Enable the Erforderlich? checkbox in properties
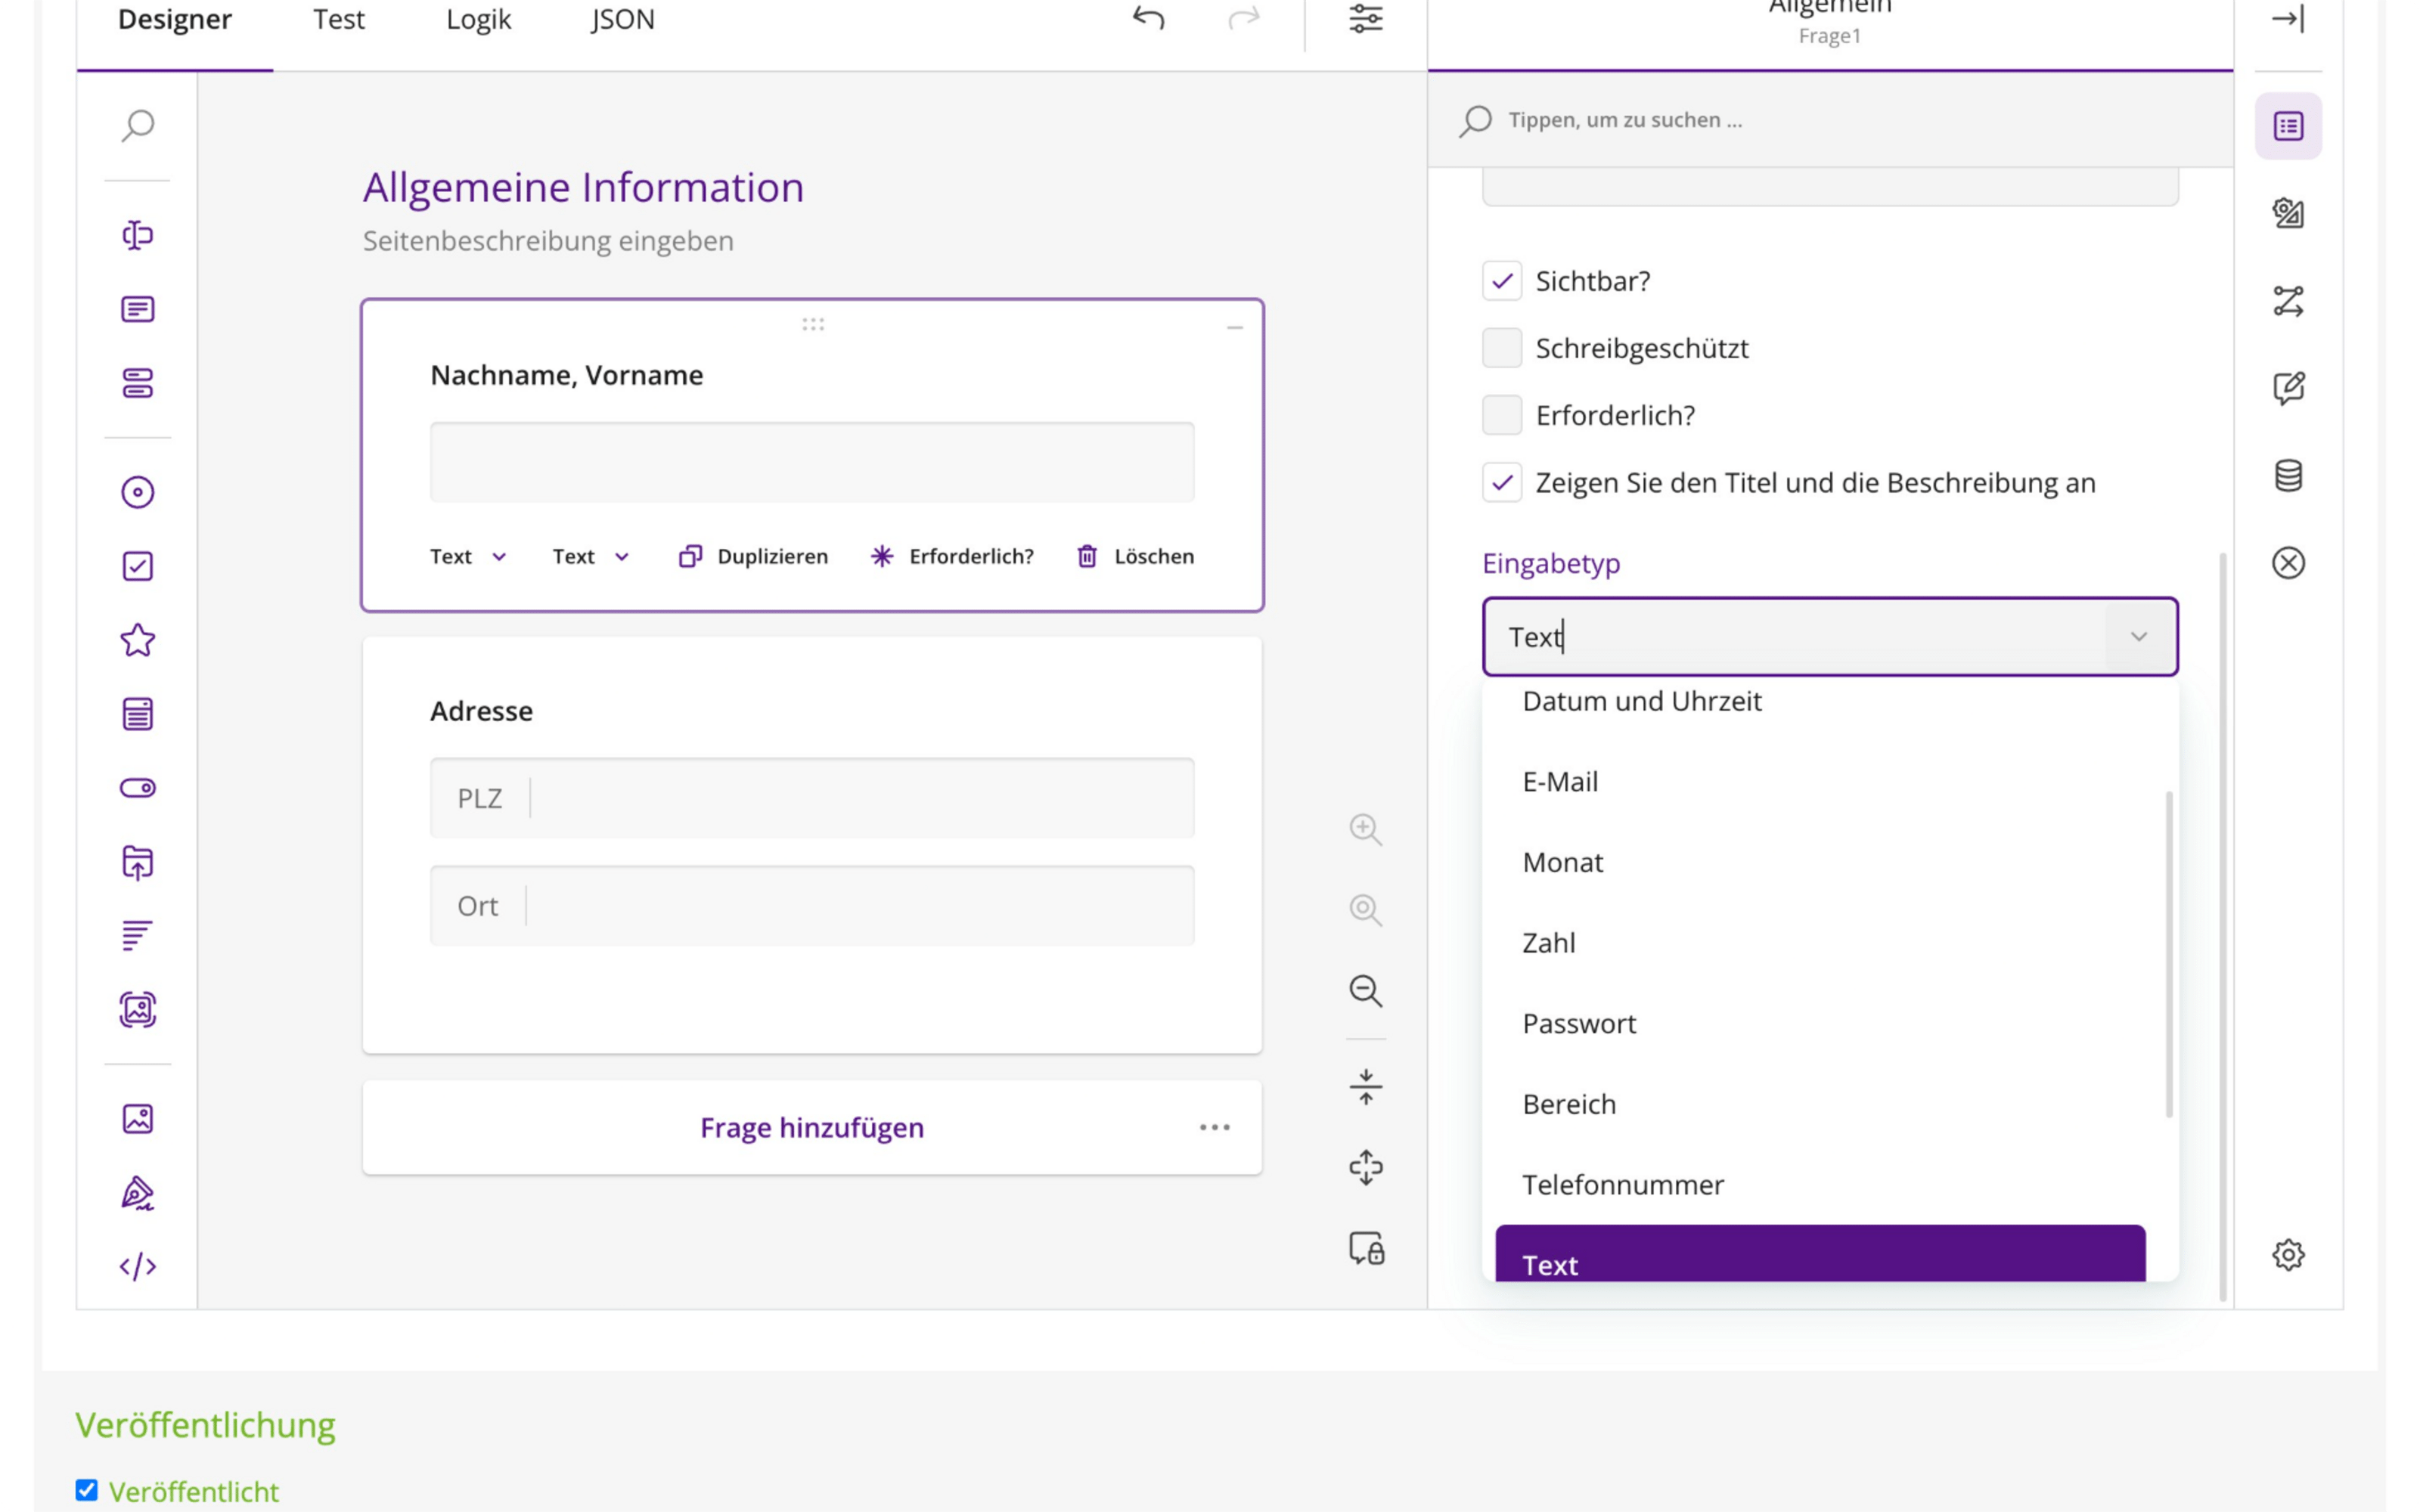 pyautogui.click(x=1502, y=415)
